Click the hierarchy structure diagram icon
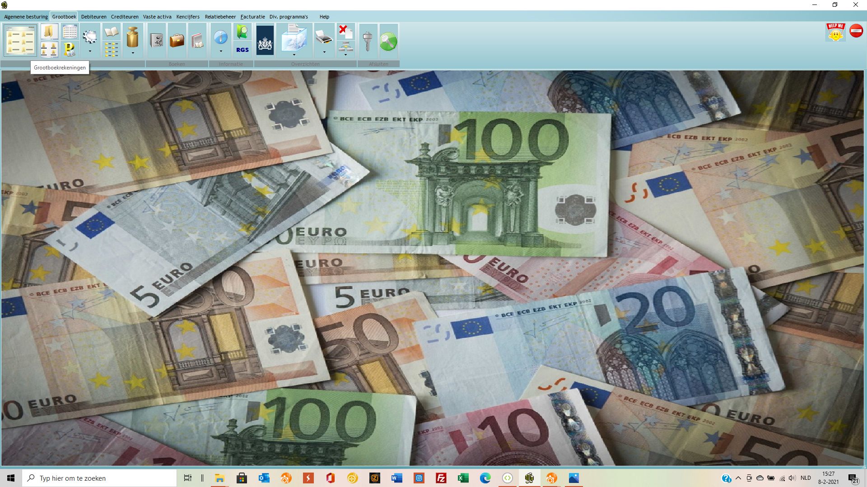 coord(345,46)
